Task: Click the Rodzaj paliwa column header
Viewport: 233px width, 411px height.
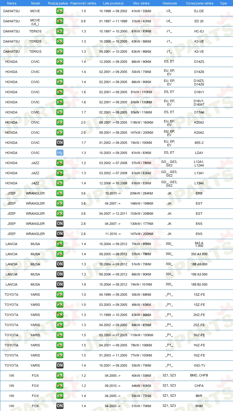Action: click(58, 3)
